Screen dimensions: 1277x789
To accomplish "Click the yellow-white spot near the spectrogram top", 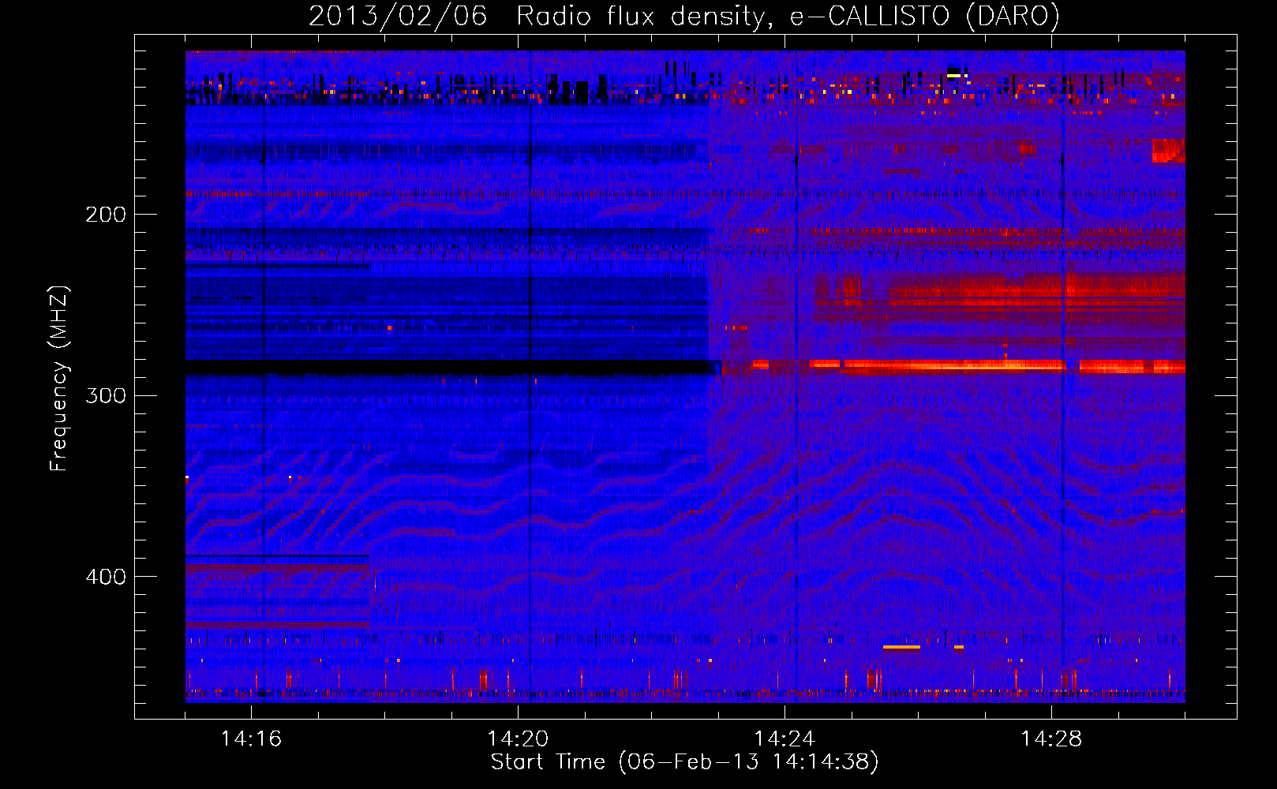I will pos(954,75).
